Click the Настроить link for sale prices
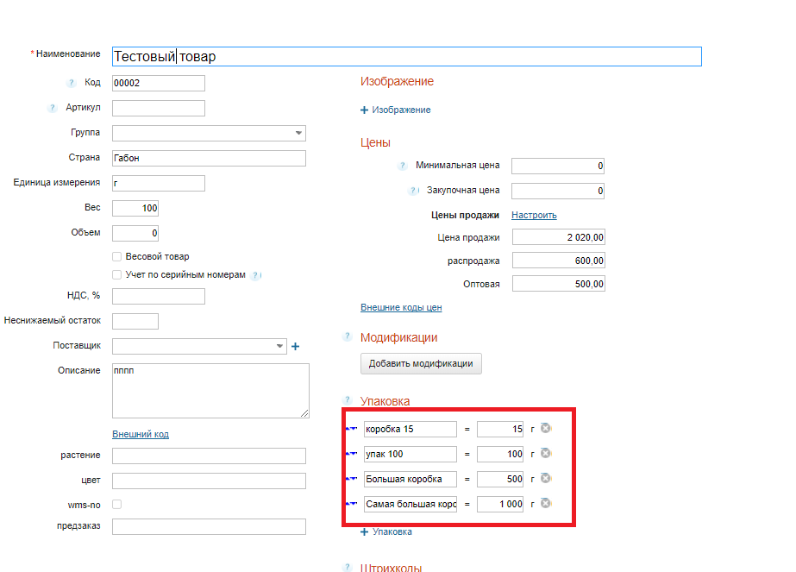Screen dimensions: 796x572 (534, 216)
